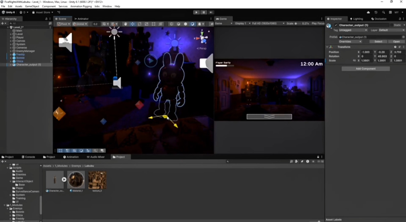This screenshot has width=406, height=222.
Task: Open the Undo History icon
Action: [x=376, y=12]
